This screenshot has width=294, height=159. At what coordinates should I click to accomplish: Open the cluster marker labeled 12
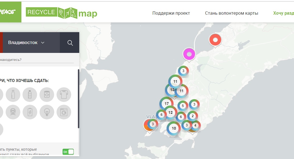tap(171, 113)
